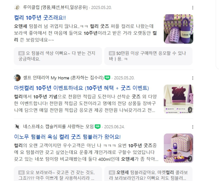Click the 셀프 인테리어 cafe profile avatar
This screenshot has height=181, width=219.
(17, 78)
